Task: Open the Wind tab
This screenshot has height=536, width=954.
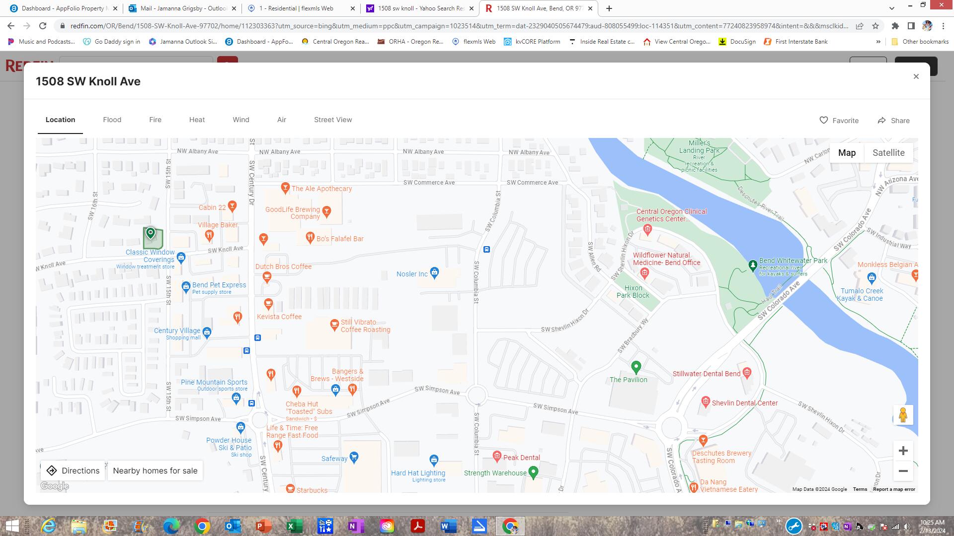Action: 241,120
